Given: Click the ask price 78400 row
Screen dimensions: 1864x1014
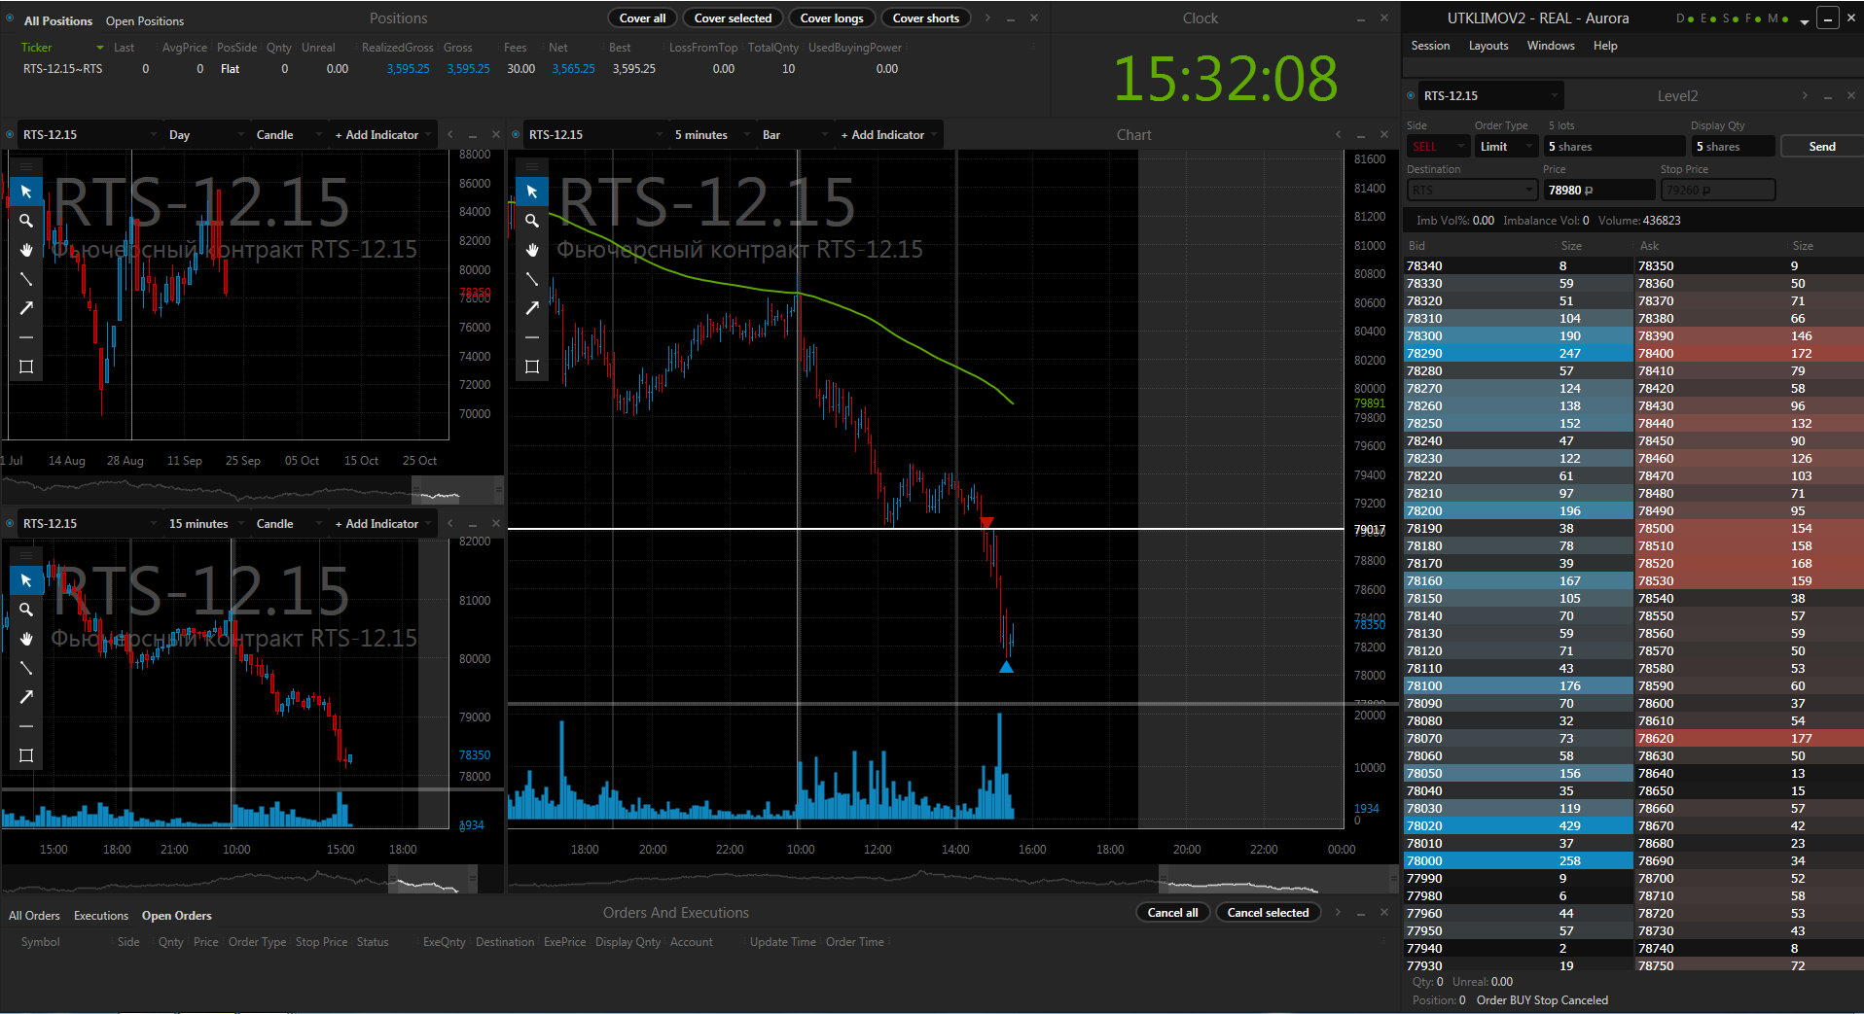Looking at the screenshot, I should pyautogui.click(x=1748, y=353).
